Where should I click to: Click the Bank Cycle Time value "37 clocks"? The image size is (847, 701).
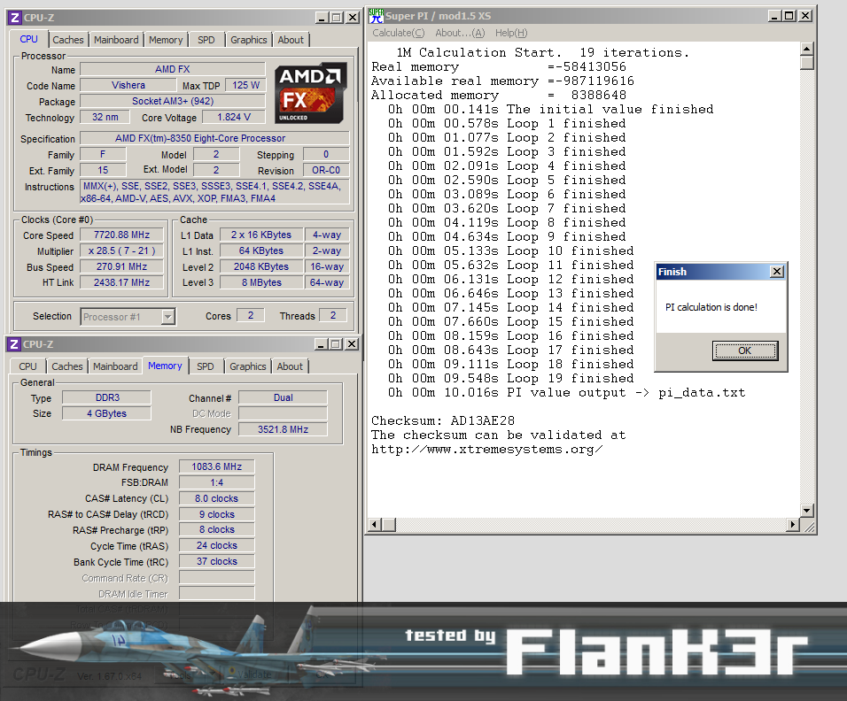[216, 561]
